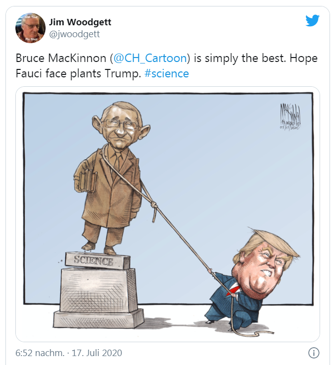Click the Jim Woodgett display name
The height and width of the screenshot is (365, 331).
pyautogui.click(x=80, y=22)
